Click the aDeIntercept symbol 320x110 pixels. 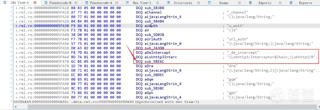tap(157, 52)
